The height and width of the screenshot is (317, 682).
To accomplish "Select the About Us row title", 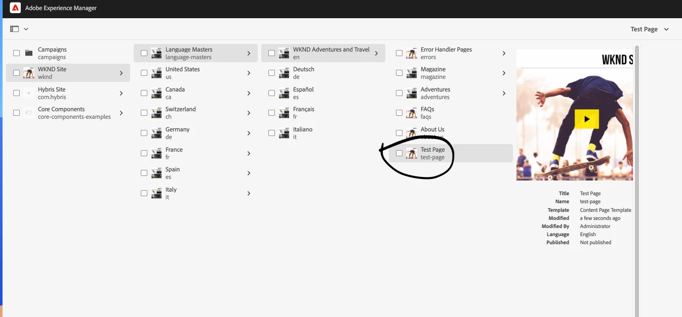I will tap(432, 129).
